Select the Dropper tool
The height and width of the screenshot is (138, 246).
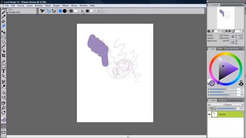[x=3, y=16]
